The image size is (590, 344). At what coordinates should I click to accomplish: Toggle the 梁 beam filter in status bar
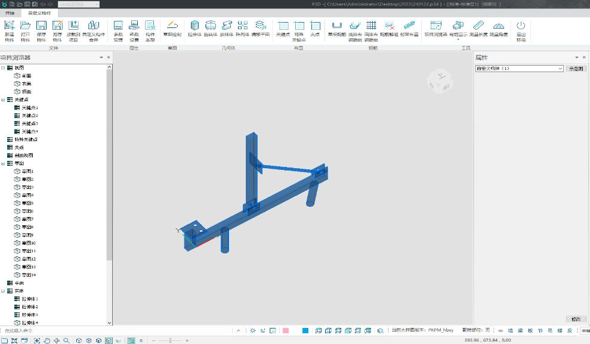[x=520, y=330]
